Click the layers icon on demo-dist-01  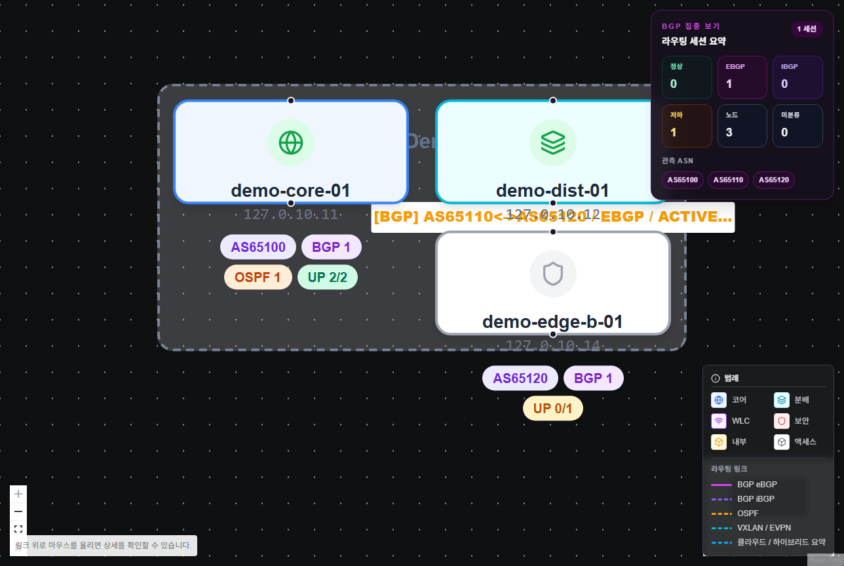pyautogui.click(x=552, y=142)
